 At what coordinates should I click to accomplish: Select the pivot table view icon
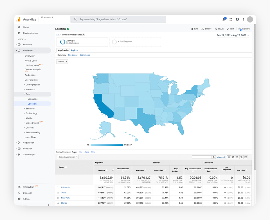(246, 157)
